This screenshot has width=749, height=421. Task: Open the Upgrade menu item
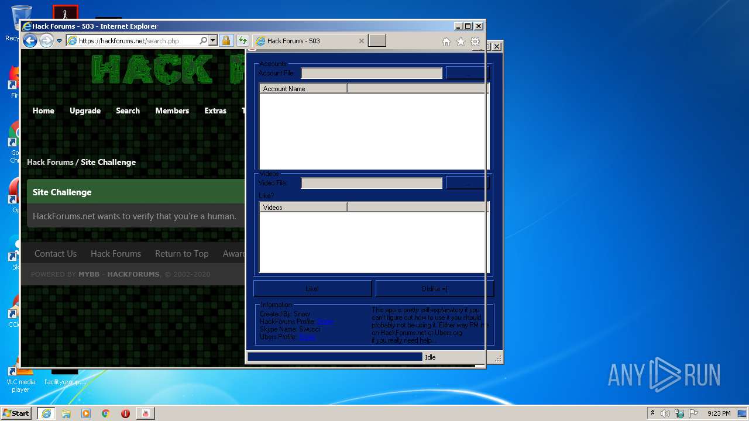coord(85,111)
